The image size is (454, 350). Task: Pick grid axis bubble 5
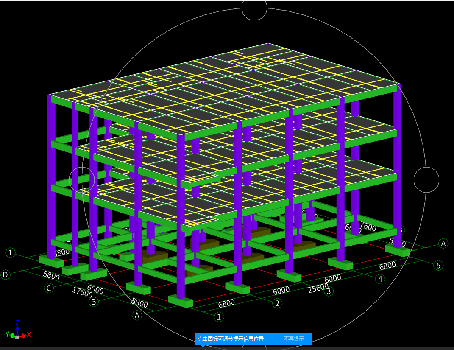coord(439,266)
